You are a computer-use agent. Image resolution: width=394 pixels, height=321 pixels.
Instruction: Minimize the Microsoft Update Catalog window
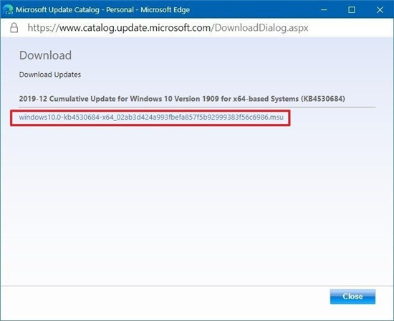coord(324,10)
